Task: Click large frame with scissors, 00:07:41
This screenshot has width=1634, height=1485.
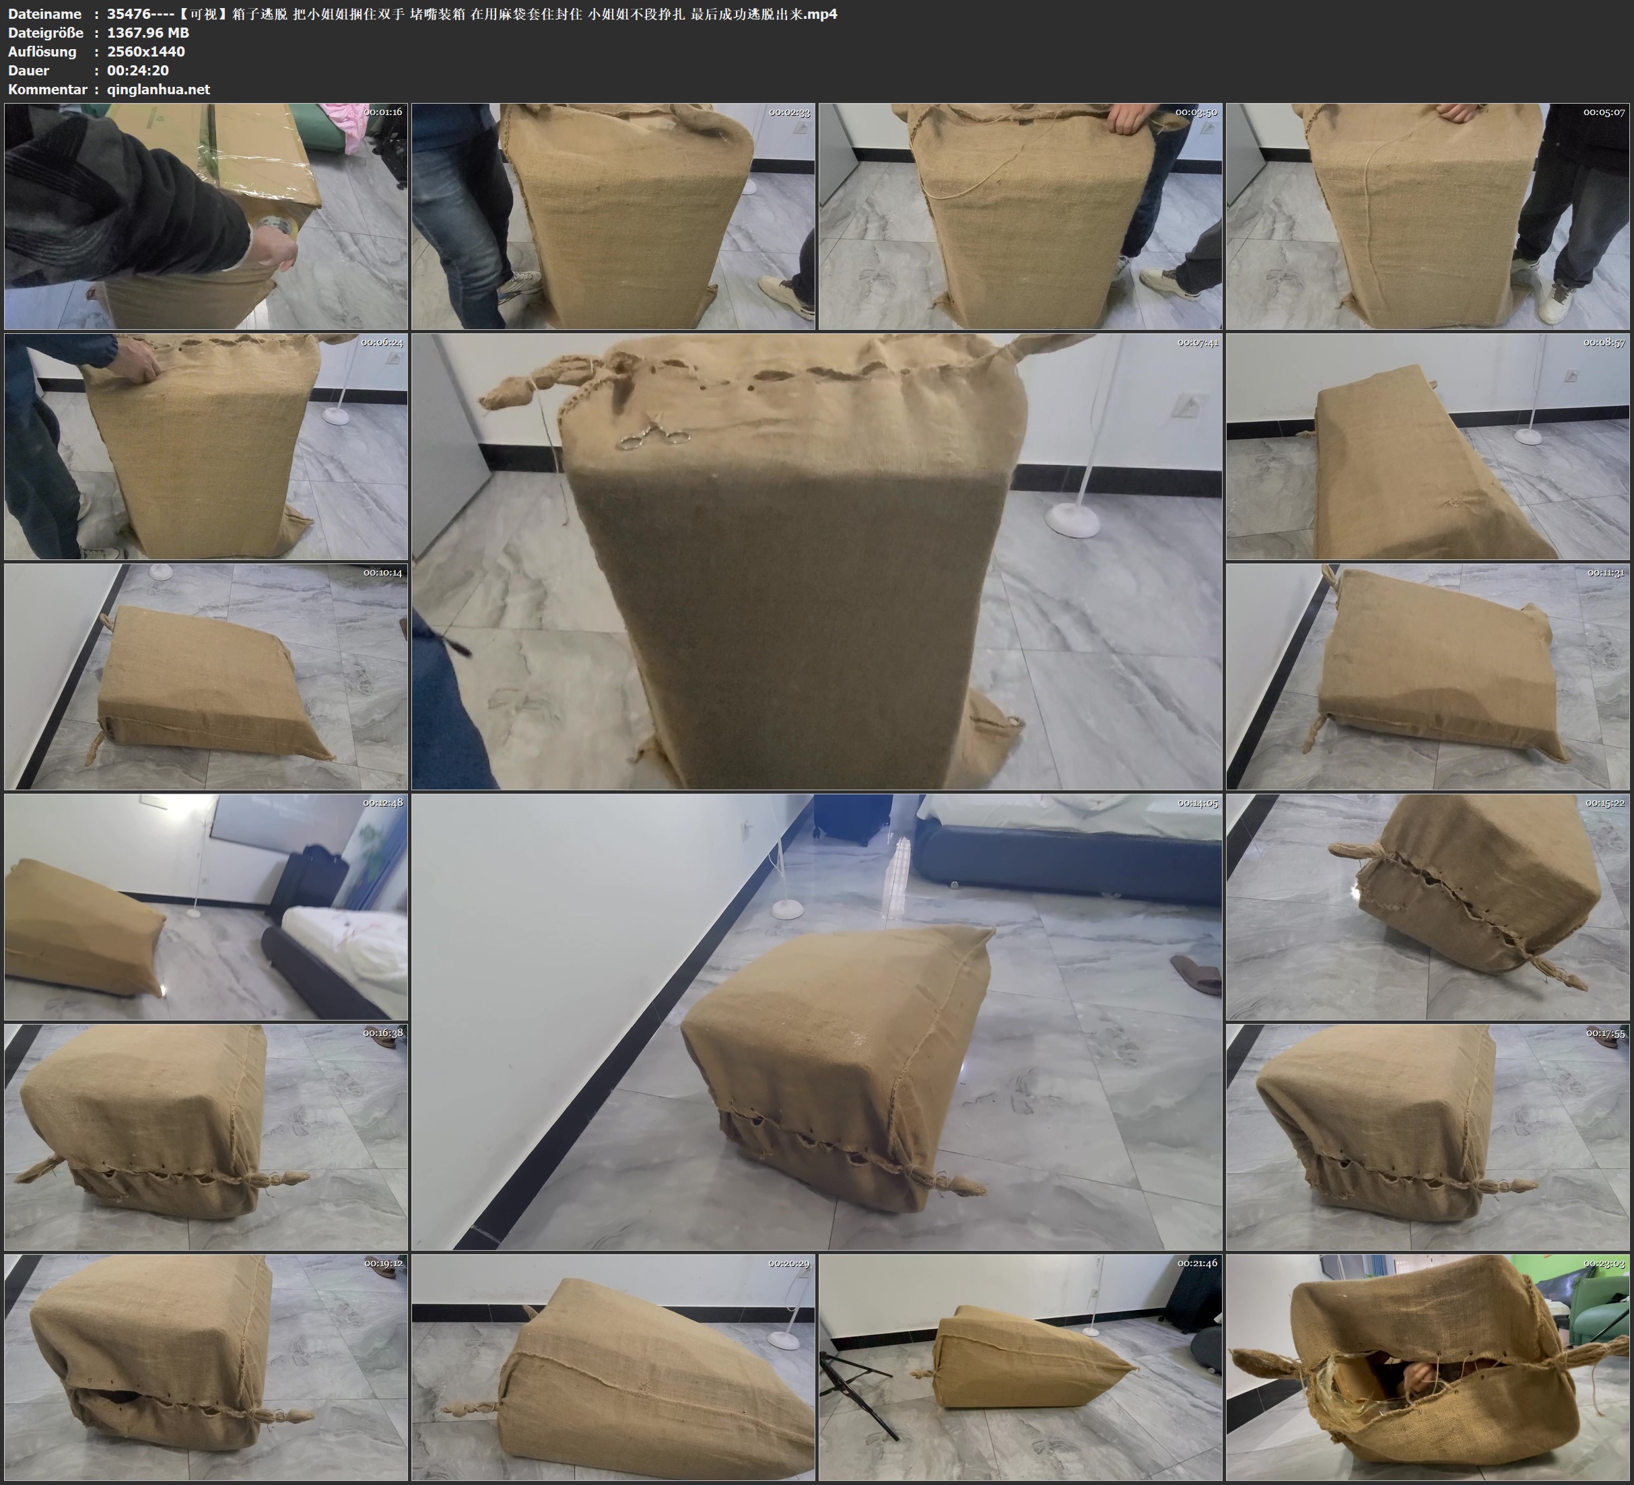Action: (x=816, y=561)
